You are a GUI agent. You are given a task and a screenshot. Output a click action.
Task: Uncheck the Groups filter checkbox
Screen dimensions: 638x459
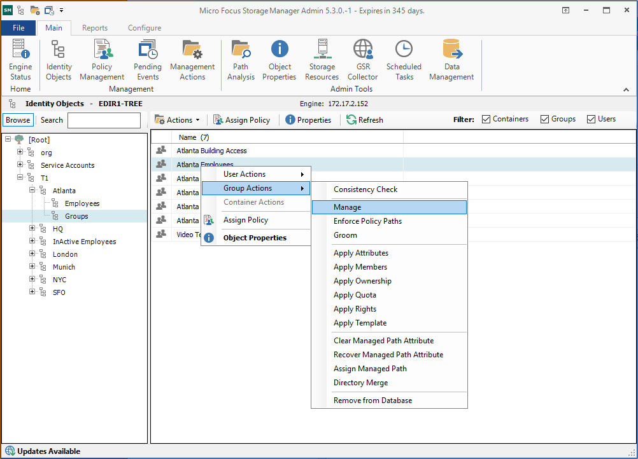[544, 120]
